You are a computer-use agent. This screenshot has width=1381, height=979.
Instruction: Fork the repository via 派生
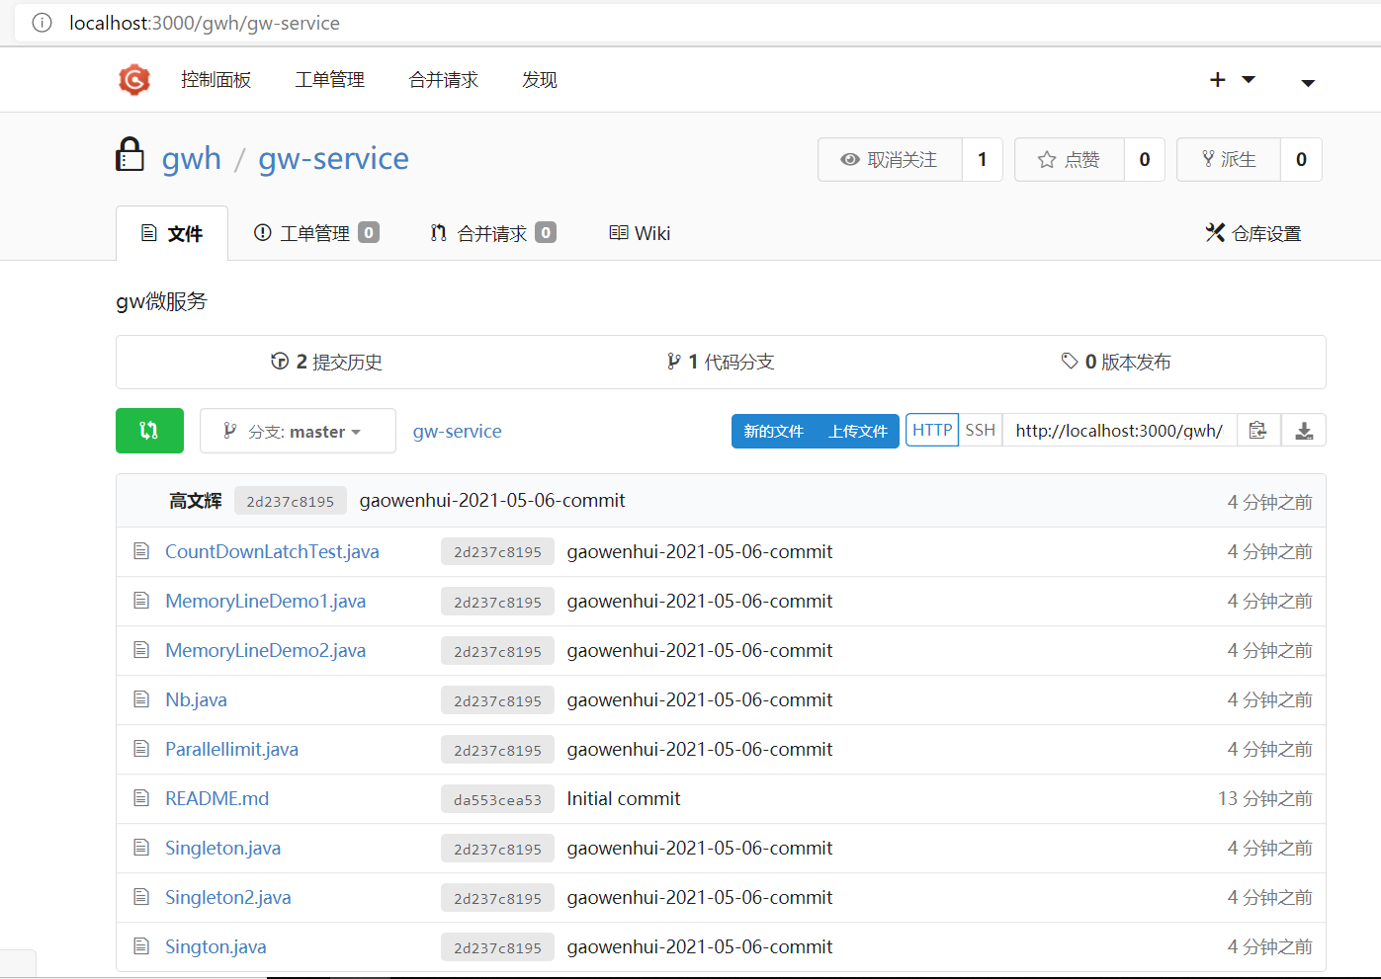1228,159
